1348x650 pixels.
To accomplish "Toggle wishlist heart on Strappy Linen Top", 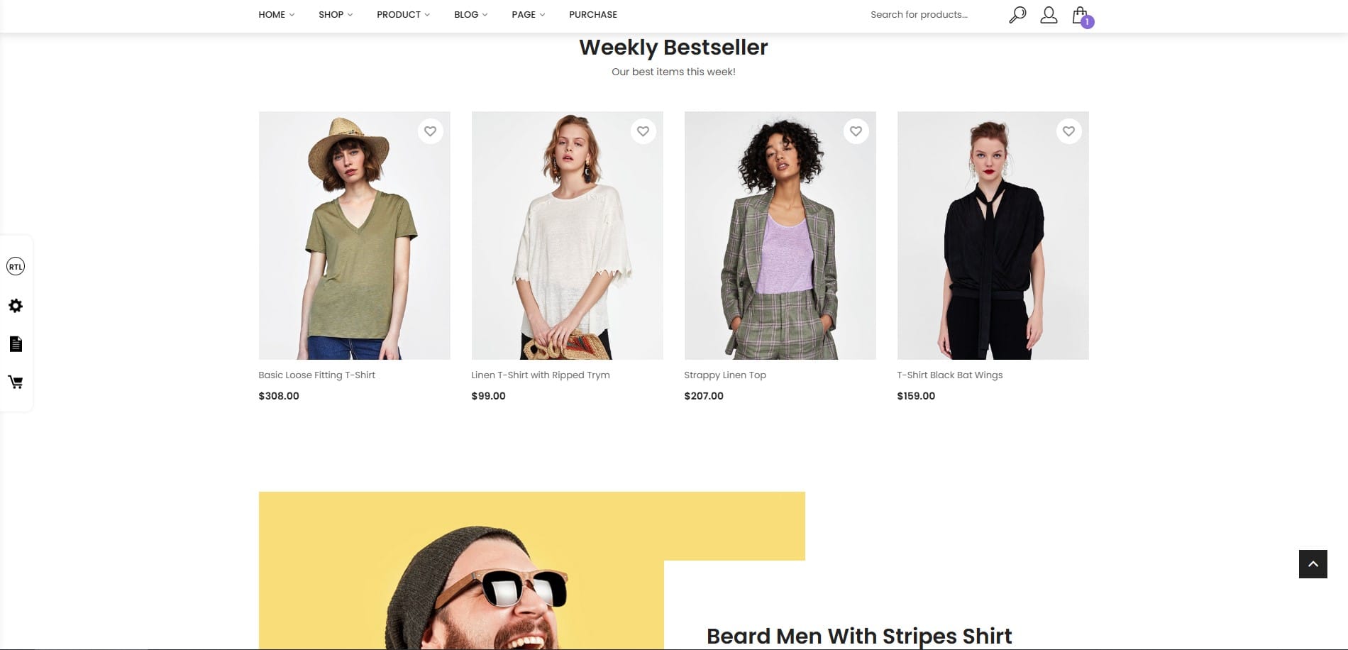I will [856, 131].
